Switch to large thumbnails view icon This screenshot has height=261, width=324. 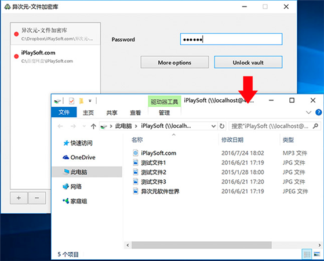tap(317, 254)
